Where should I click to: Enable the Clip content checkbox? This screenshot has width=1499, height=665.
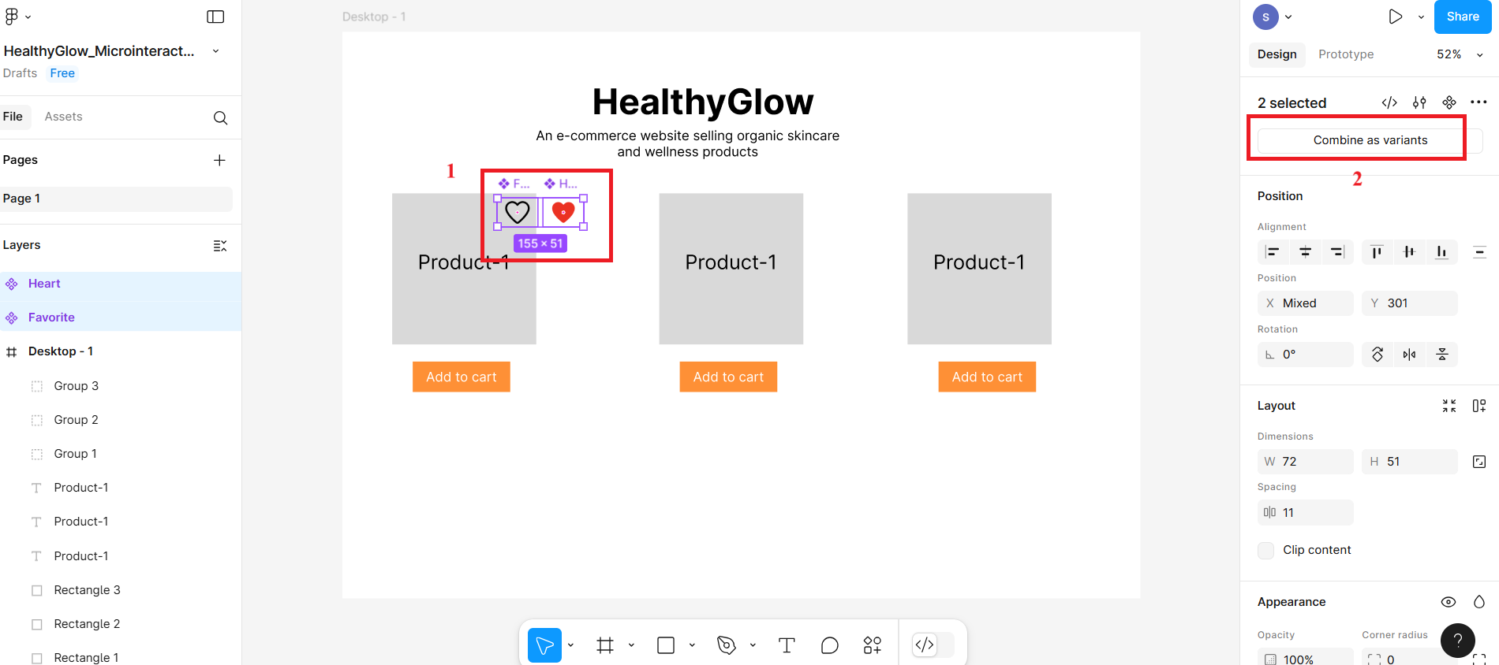[1266, 550]
